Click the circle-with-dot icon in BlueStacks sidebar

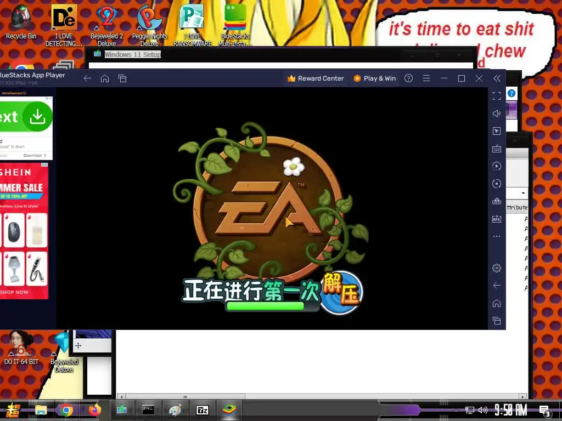point(496,184)
